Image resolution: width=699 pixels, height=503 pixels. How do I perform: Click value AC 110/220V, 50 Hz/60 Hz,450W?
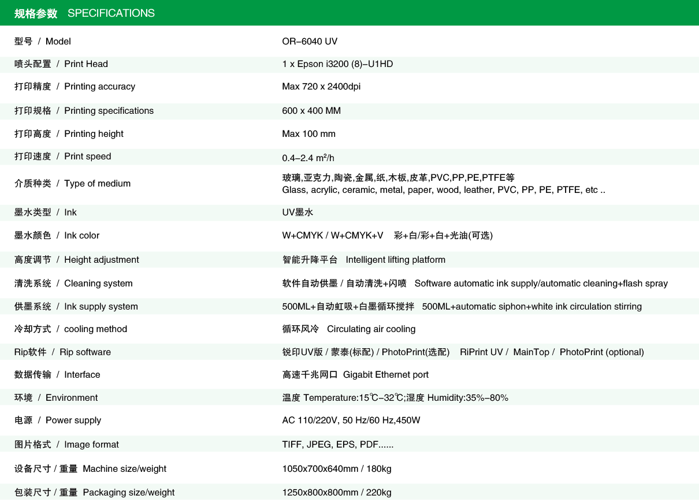(x=351, y=420)
